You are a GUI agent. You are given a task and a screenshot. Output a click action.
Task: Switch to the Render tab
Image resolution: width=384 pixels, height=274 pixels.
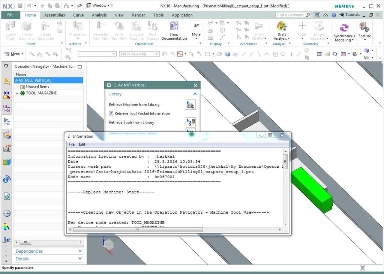point(138,15)
